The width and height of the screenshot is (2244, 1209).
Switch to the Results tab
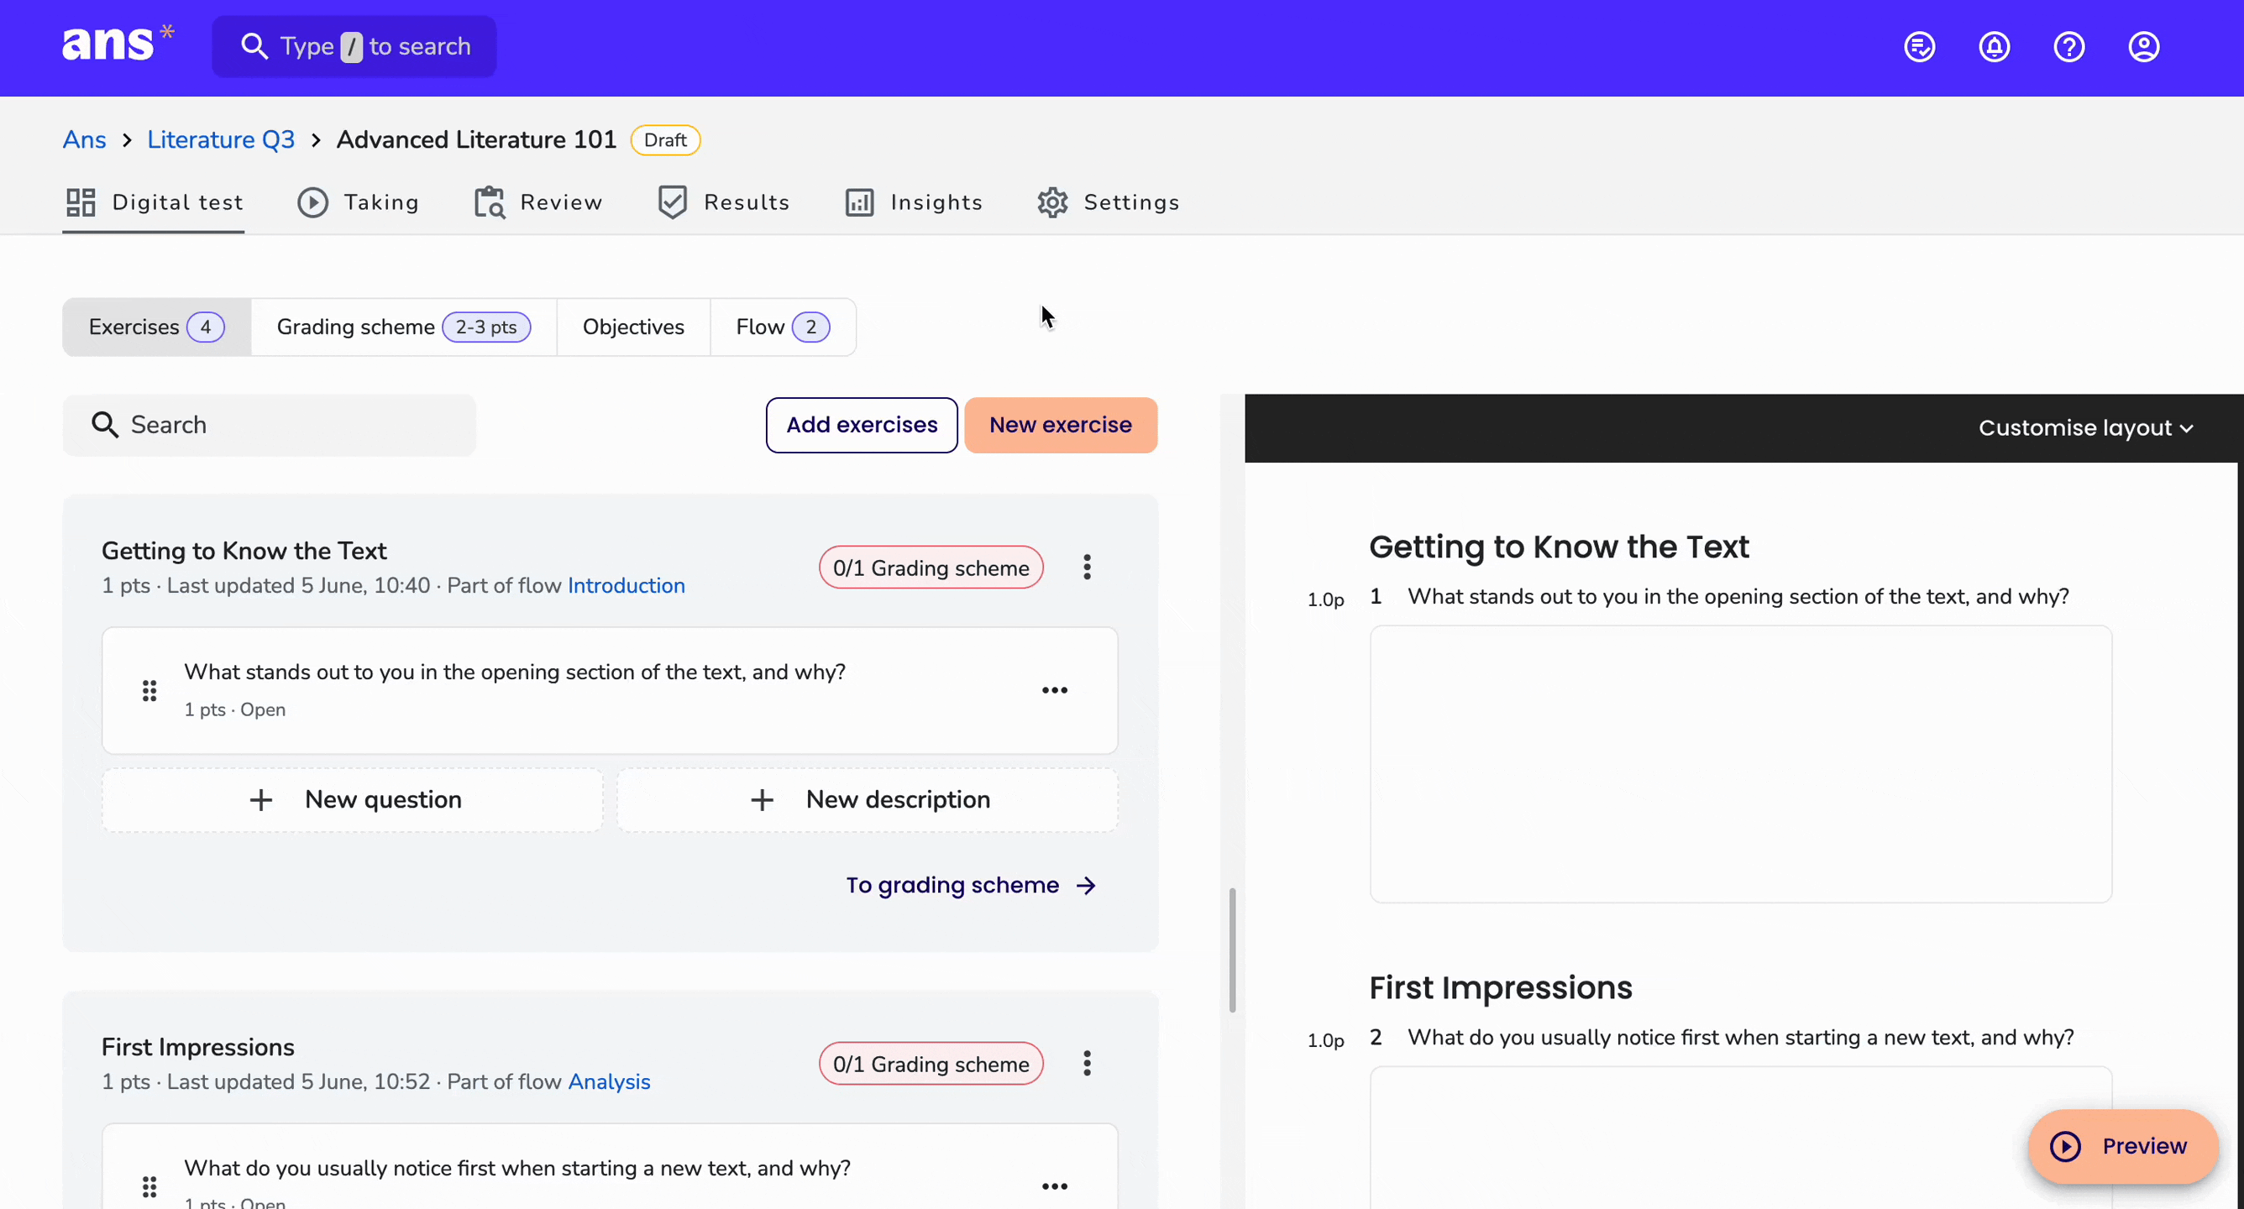(724, 202)
